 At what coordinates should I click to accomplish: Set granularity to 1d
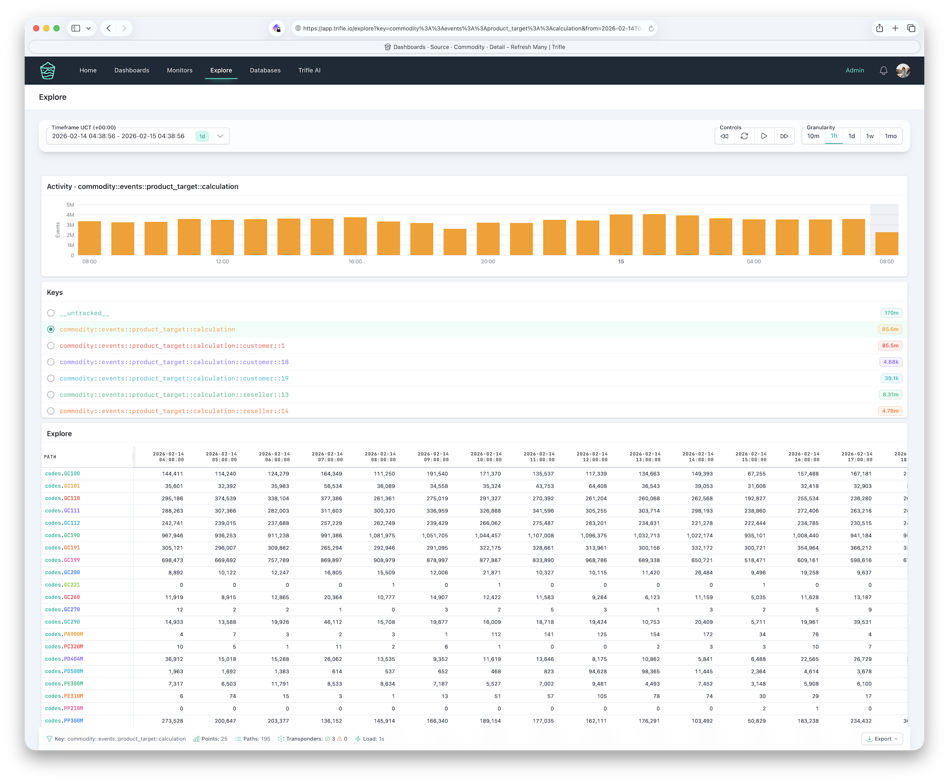point(851,136)
